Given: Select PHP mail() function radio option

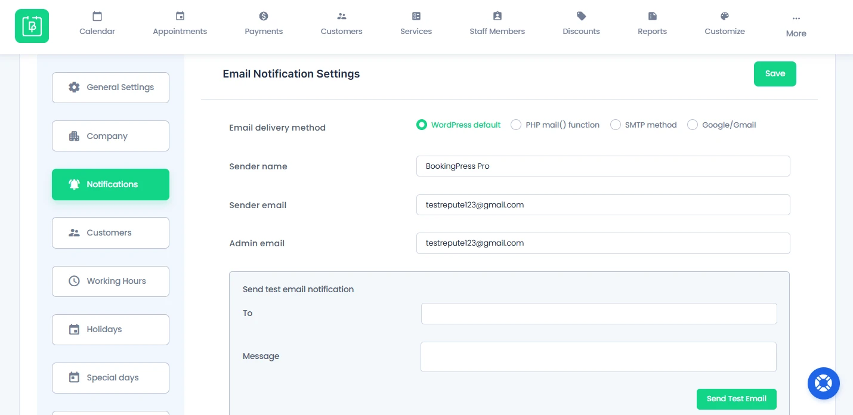Looking at the screenshot, I should tap(555, 125).
